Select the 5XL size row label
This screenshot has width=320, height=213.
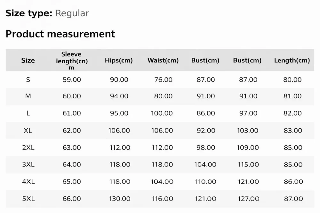(x=28, y=199)
